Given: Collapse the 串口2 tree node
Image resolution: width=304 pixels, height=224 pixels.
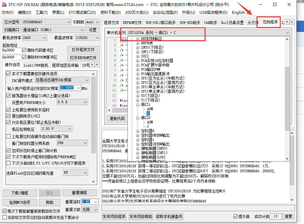Looking at the screenshot, I should point(138,118).
